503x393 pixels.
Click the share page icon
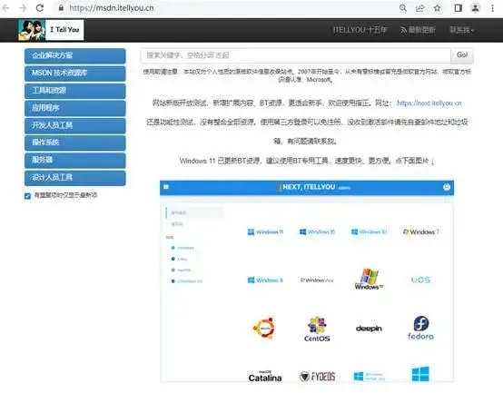419,8
